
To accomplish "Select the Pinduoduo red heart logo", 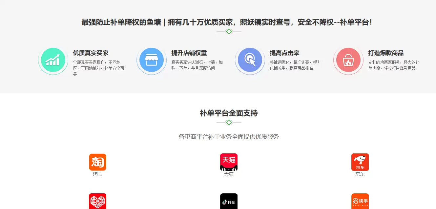I will point(97,201).
